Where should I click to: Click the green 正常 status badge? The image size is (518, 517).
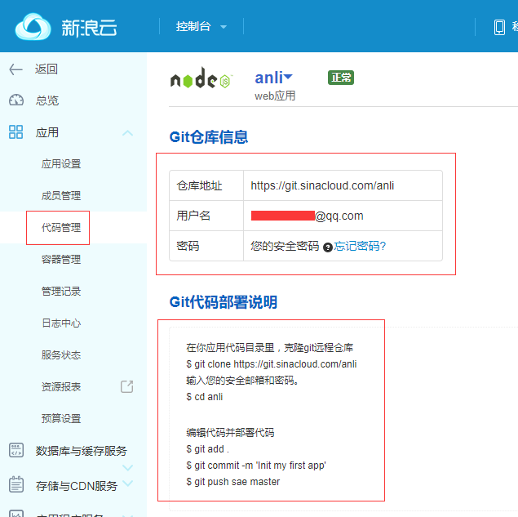point(341,78)
